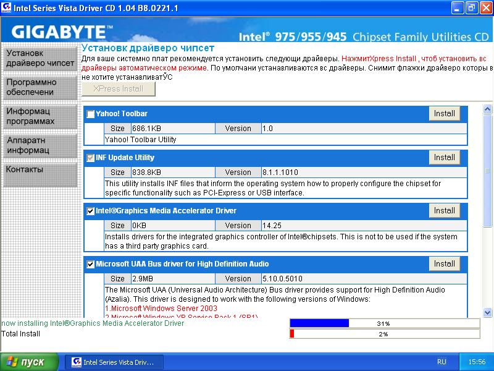Click the UAA driver size 2.9MB

point(143,279)
